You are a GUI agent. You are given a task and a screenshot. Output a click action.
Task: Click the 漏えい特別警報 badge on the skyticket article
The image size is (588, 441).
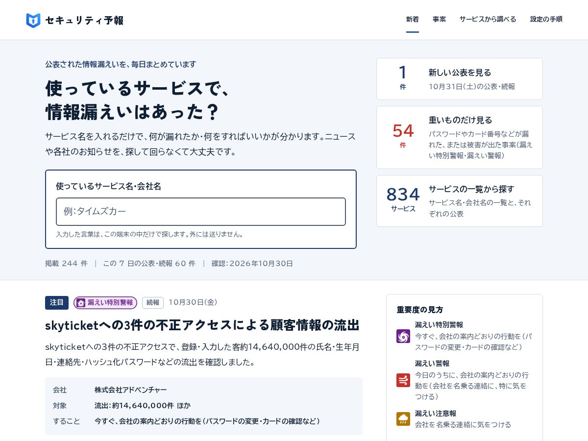click(x=105, y=303)
